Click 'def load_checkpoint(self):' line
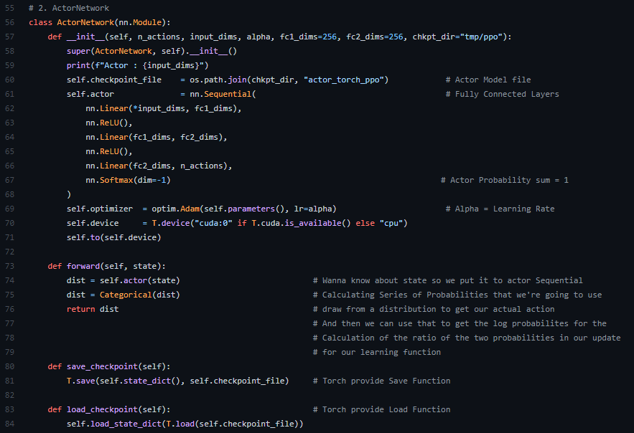634x433 pixels. point(109,409)
